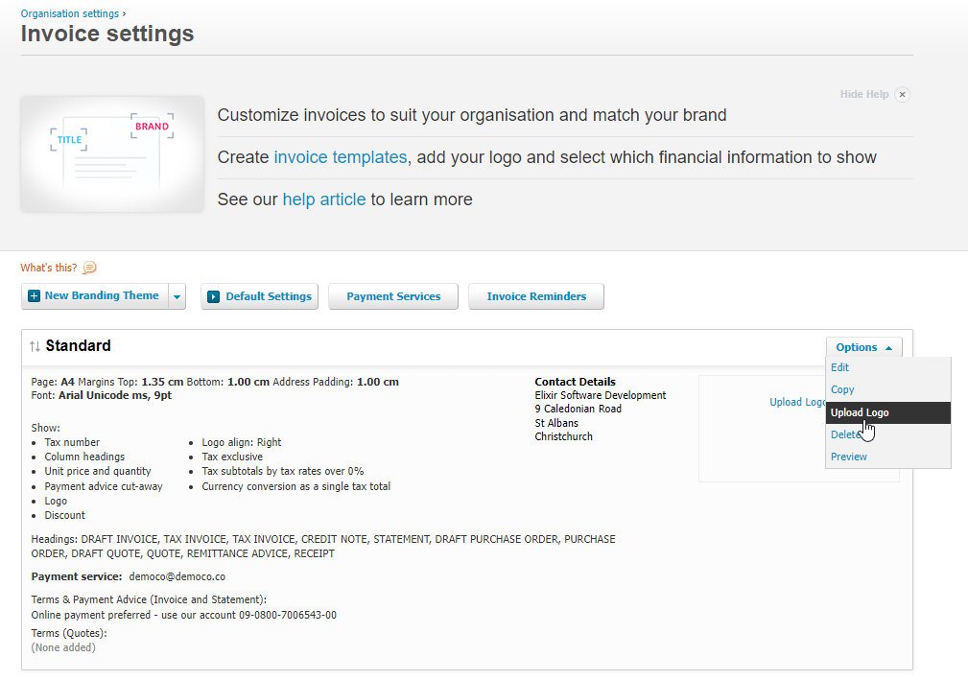Choose Copy in the Options menu

coord(842,389)
